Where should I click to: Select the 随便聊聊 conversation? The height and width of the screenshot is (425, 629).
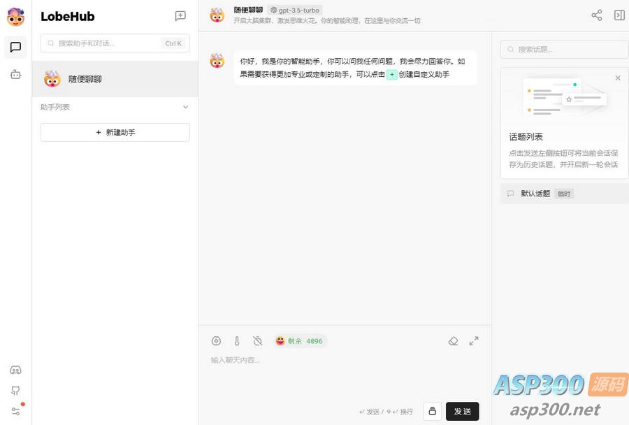(x=115, y=79)
